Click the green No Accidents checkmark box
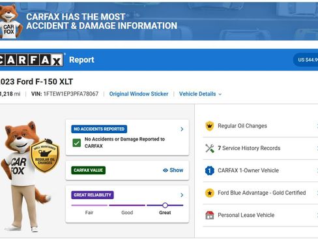This screenshot has width=318, height=239. pyautogui.click(x=77, y=143)
